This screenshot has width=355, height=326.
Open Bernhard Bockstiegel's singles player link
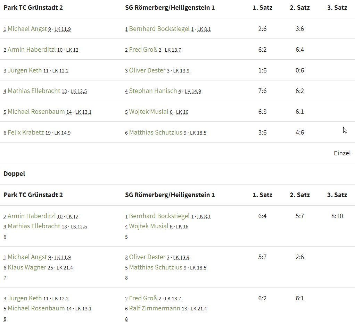coord(159,29)
